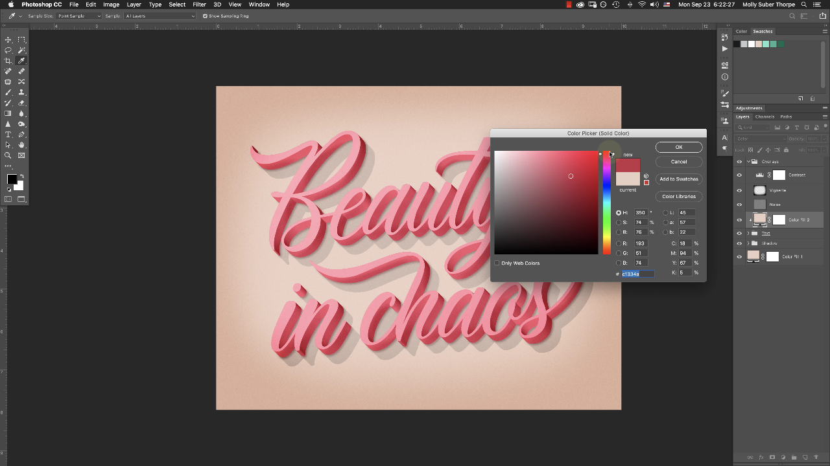Choose the Crop tool
The height and width of the screenshot is (466, 830).
pos(8,61)
